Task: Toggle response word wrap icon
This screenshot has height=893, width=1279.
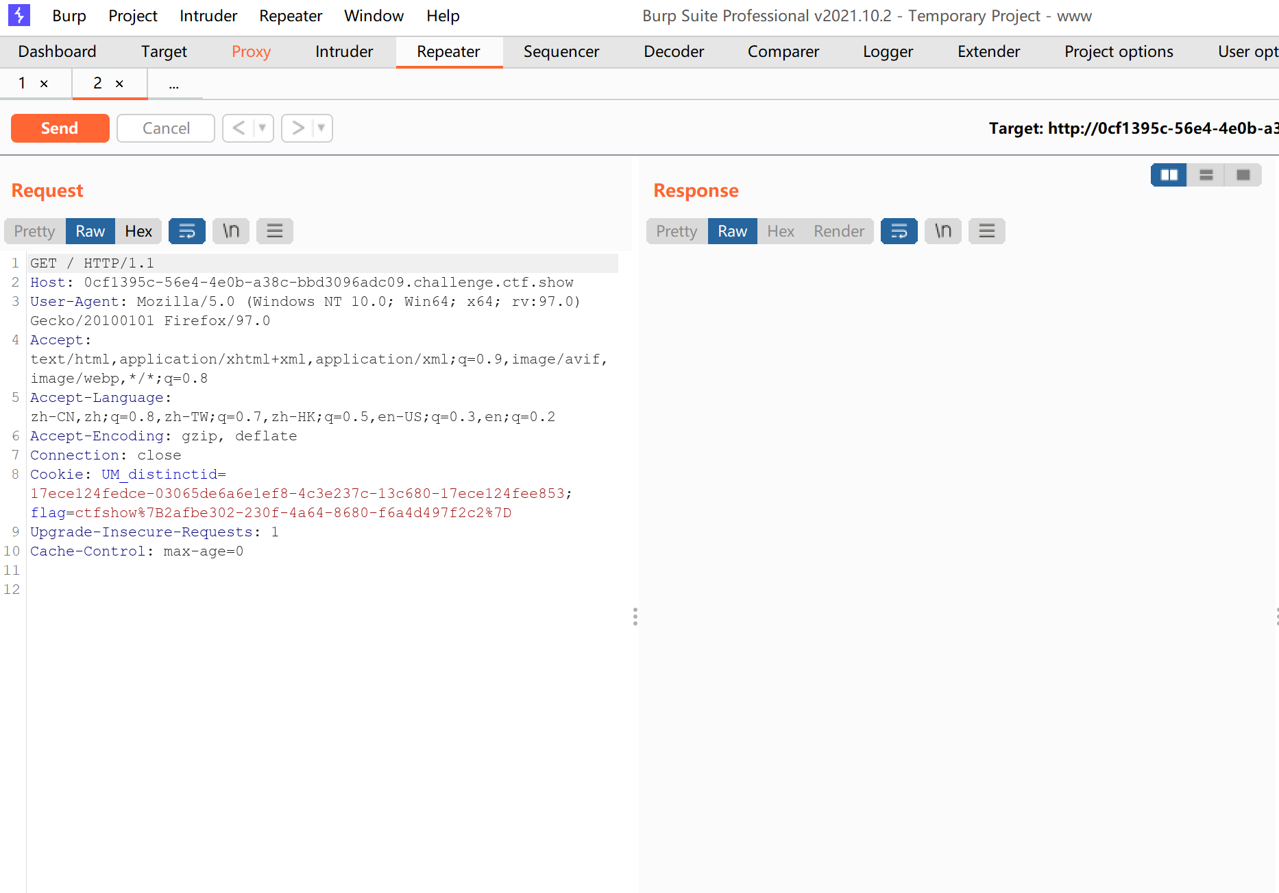Action: pyautogui.click(x=899, y=231)
